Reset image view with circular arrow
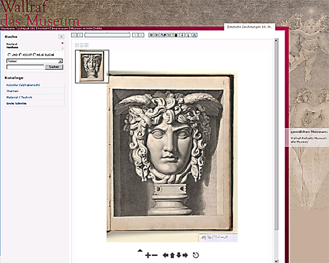Screen dimensions: 329x263 (196, 255)
